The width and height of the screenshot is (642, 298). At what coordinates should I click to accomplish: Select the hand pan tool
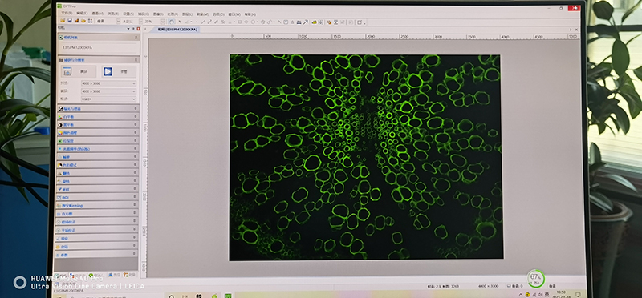[172, 22]
